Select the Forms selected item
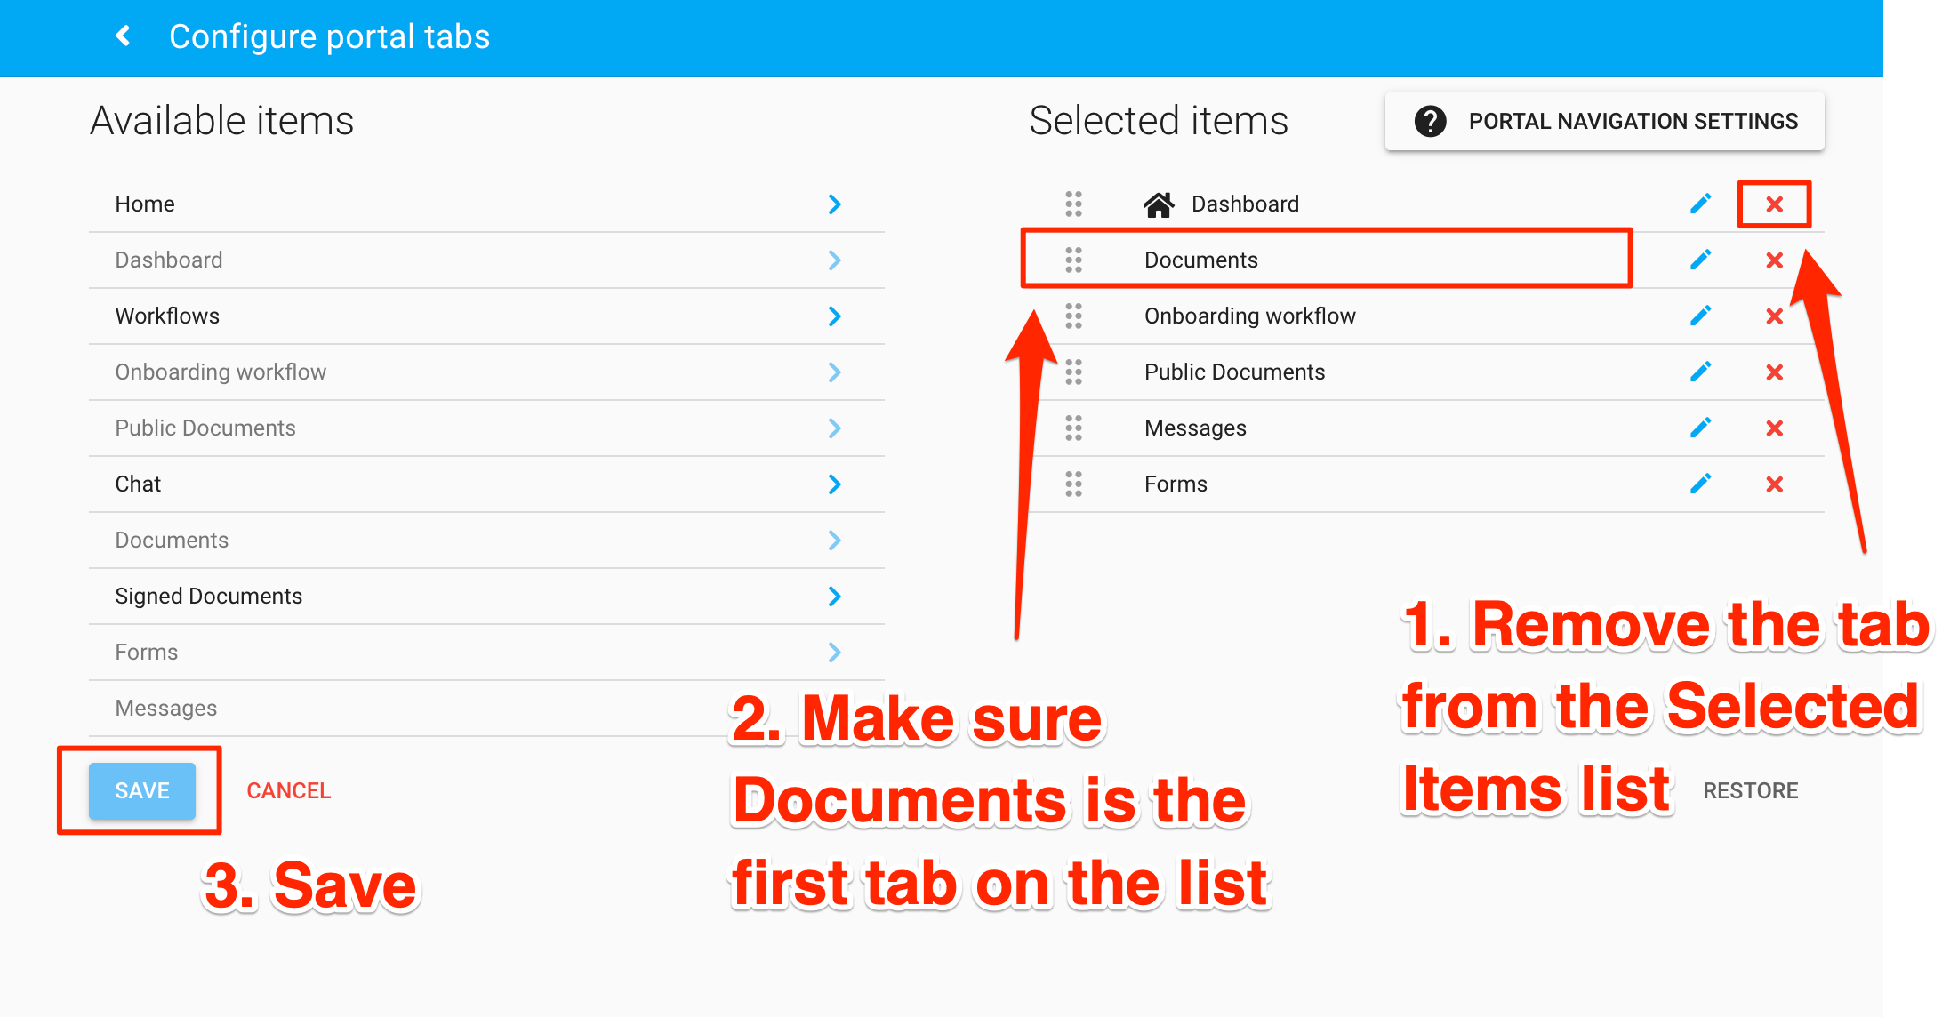1958x1017 pixels. pos(1175,484)
